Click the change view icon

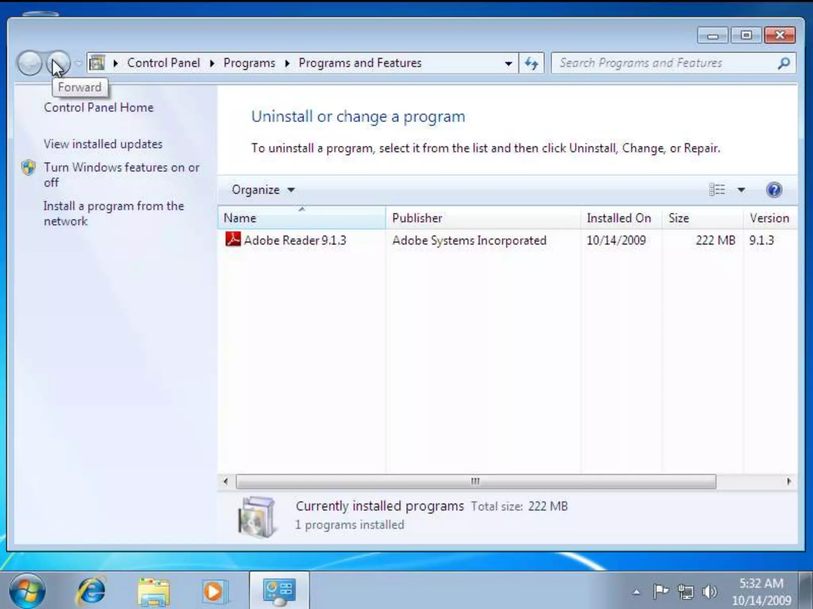717,190
